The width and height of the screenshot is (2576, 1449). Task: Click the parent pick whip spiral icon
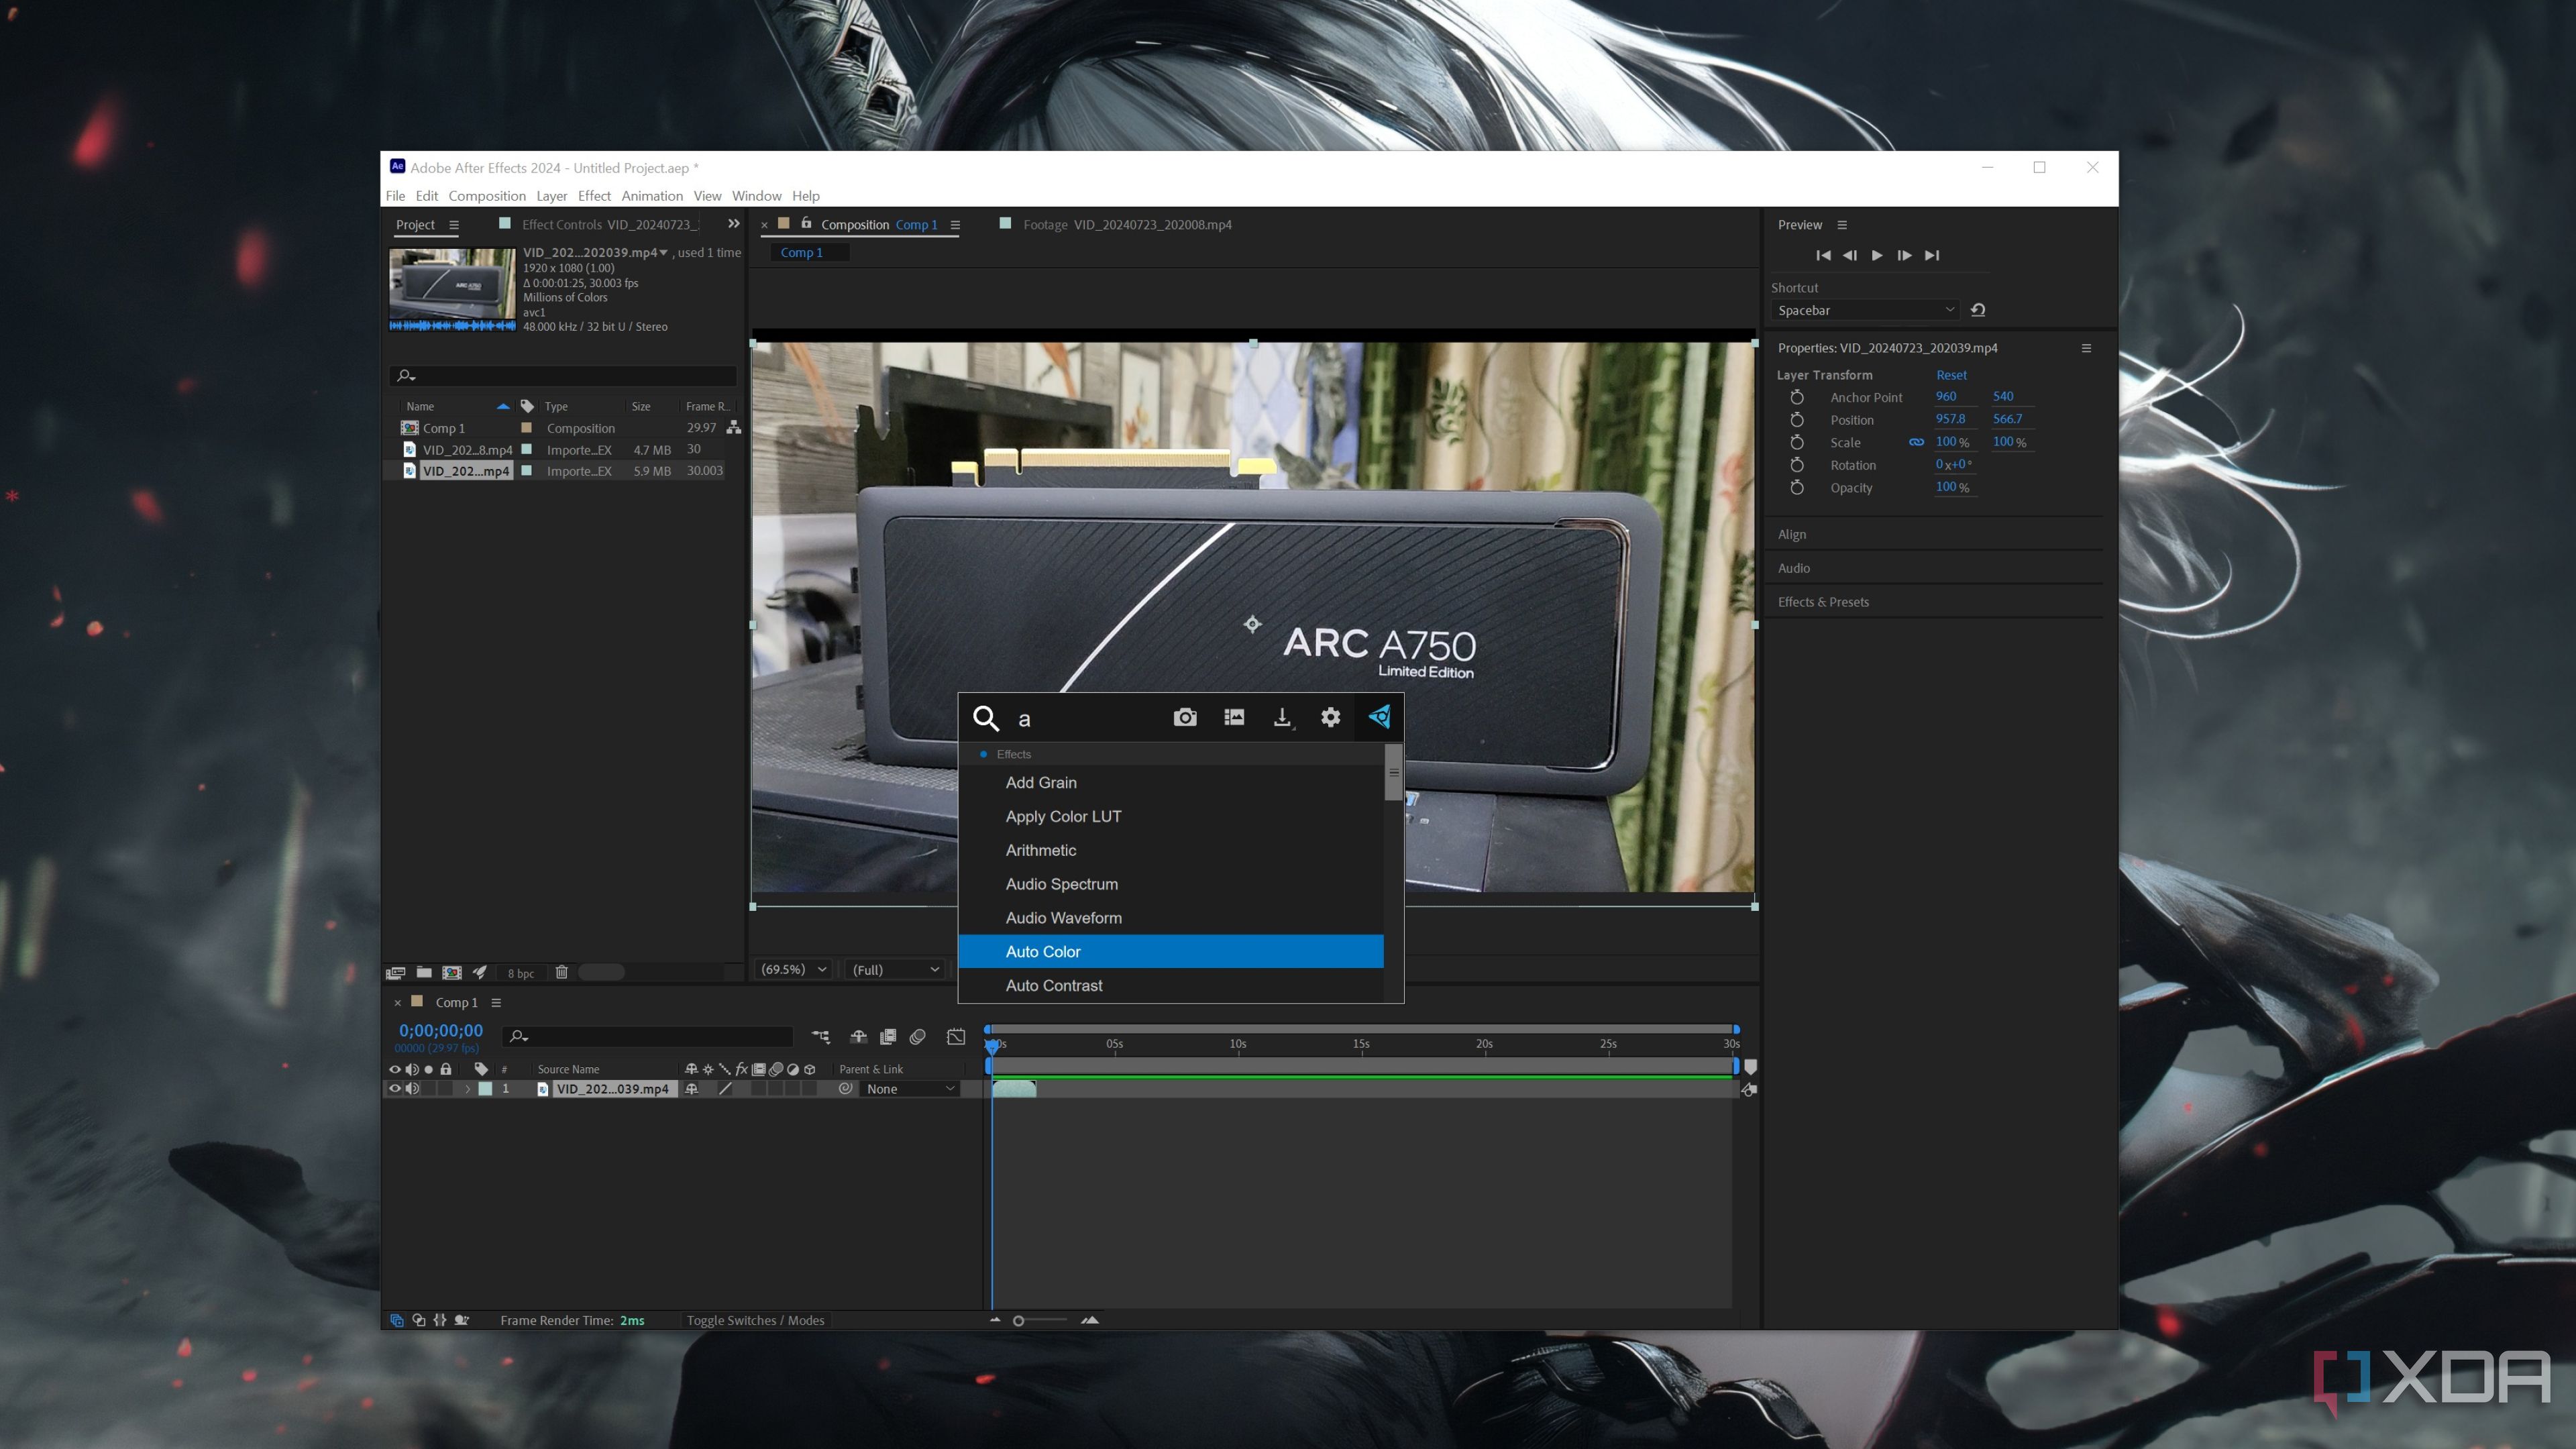(x=845, y=1089)
